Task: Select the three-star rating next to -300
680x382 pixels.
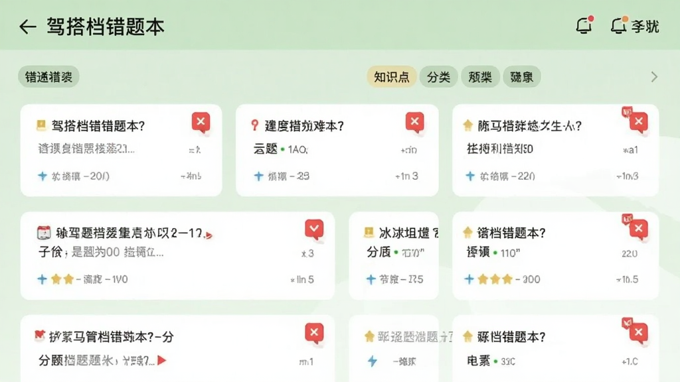Action: 495,279
